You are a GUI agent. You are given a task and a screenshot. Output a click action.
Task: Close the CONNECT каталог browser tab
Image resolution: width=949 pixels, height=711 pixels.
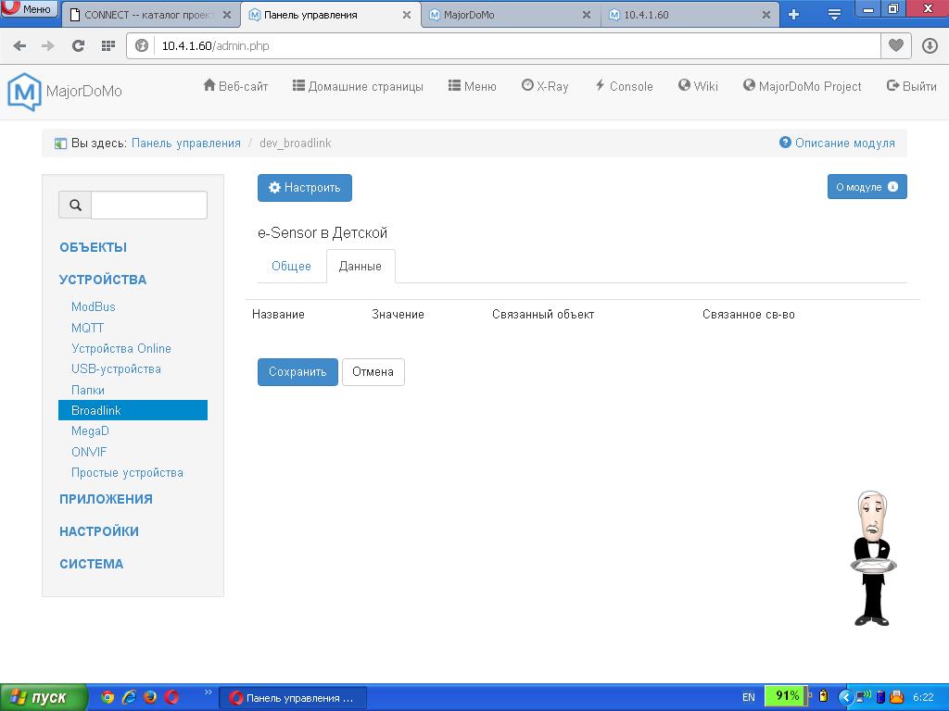coord(227,15)
